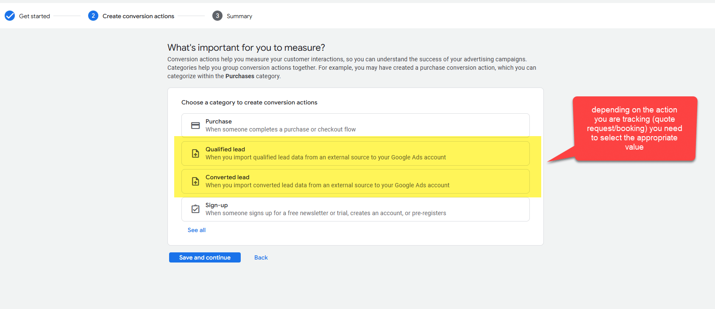The image size is (715, 309).
Task: Click the step 3 number circle
Action: coord(217,16)
